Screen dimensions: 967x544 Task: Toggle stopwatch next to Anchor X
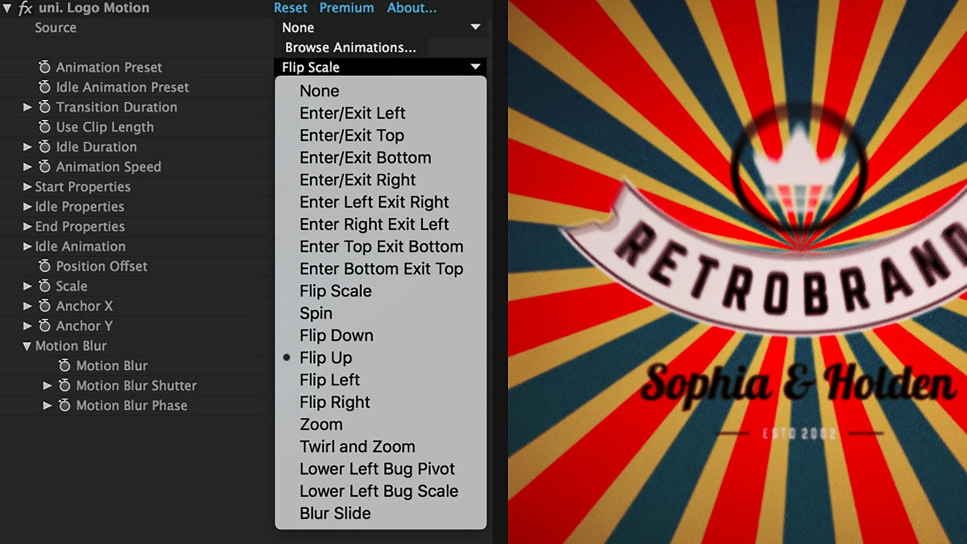click(x=45, y=306)
